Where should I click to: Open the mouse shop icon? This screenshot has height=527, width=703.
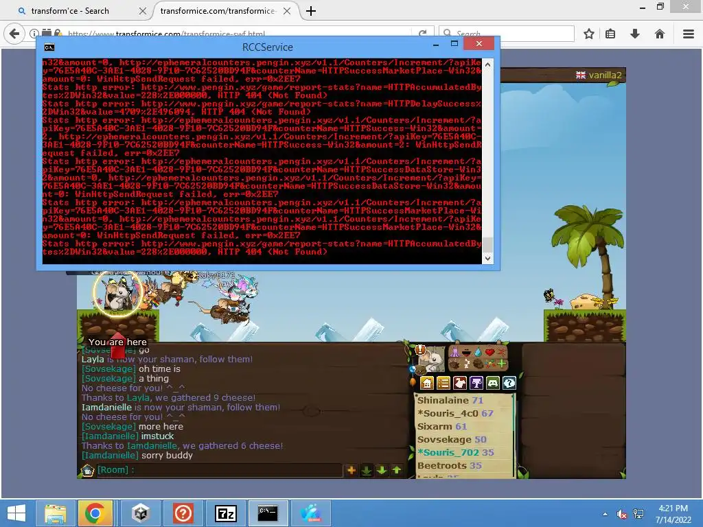tap(460, 383)
